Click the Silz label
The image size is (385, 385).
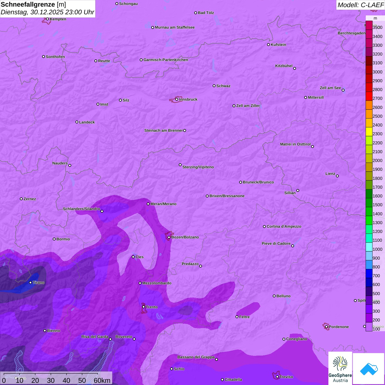[126, 100]
